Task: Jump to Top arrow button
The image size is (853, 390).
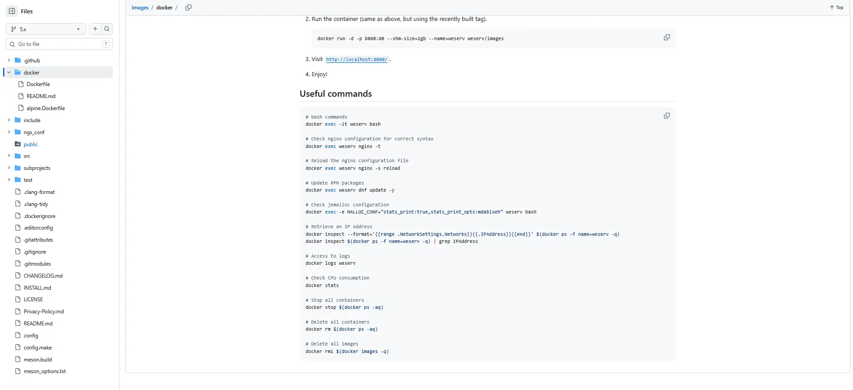Action: tap(837, 8)
